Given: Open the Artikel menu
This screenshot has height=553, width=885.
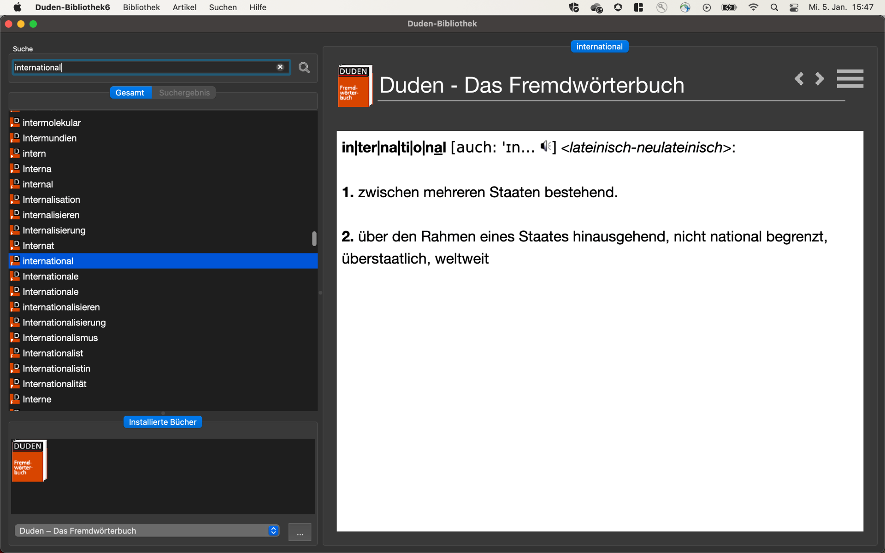Looking at the screenshot, I should point(184,7).
